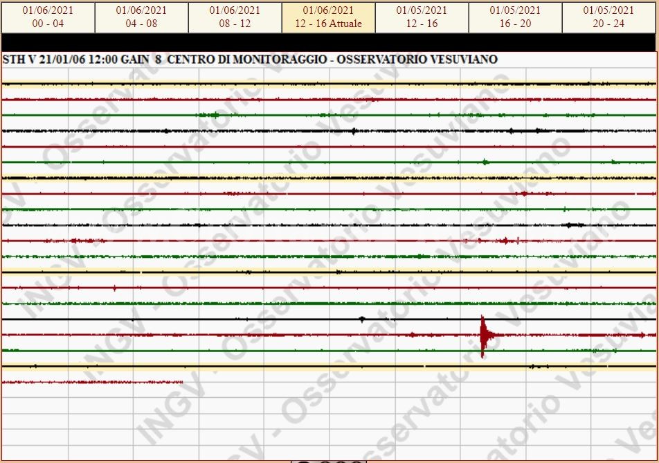Click the large red seismic event spike
Image resolution: width=659 pixels, height=463 pixels.
click(x=485, y=336)
